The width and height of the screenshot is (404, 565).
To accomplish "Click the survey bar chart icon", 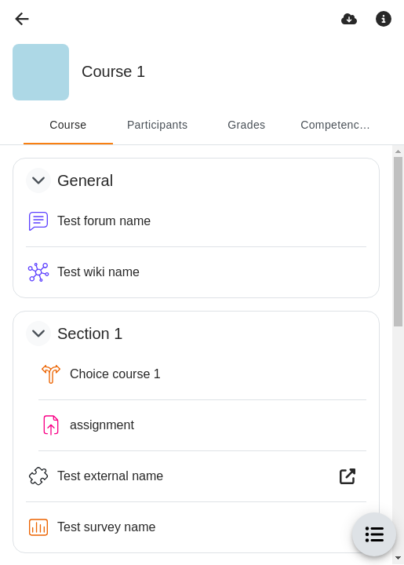I will 38,527.
